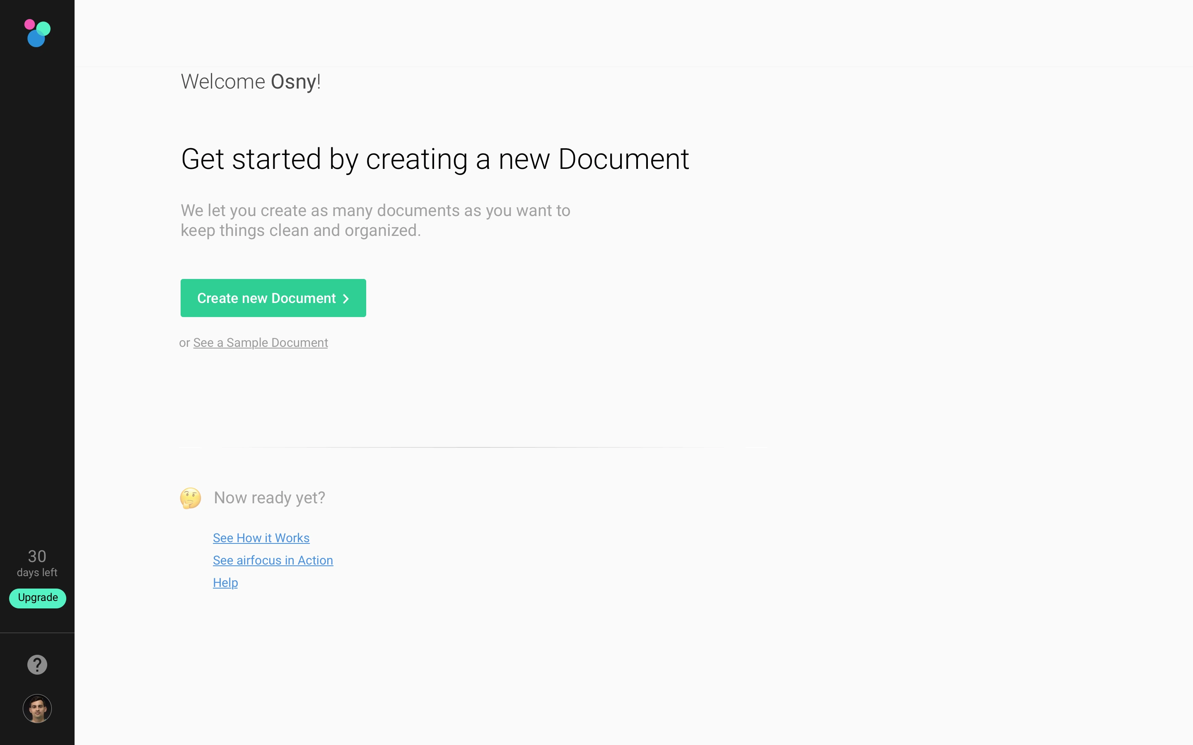1193x745 pixels.
Task: Click the chevron arrow inside the green button
Action: click(346, 298)
